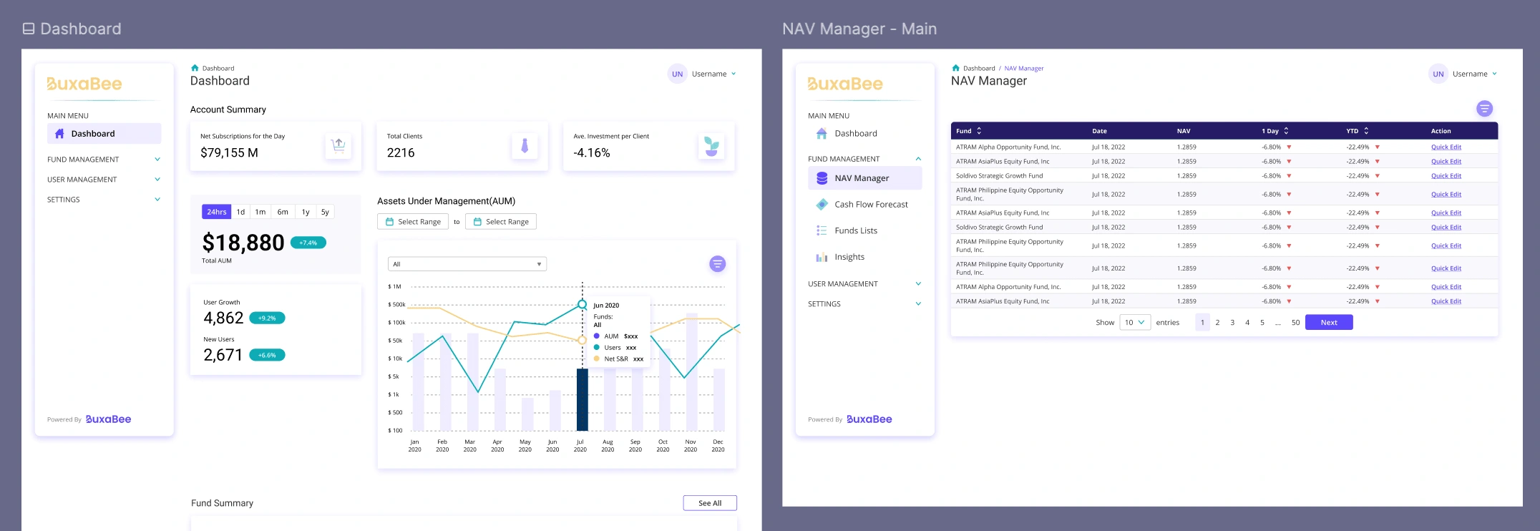This screenshot has width=1540, height=531.
Task: Click Quick Edit for first Soldivo Strategic Growth row
Action: pyautogui.click(x=1446, y=176)
